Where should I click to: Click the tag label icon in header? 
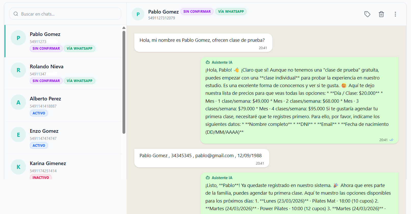[367, 14]
